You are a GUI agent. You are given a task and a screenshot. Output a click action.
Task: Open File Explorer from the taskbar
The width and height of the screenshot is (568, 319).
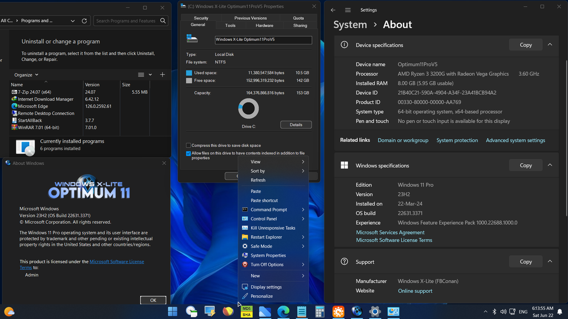click(x=265, y=311)
